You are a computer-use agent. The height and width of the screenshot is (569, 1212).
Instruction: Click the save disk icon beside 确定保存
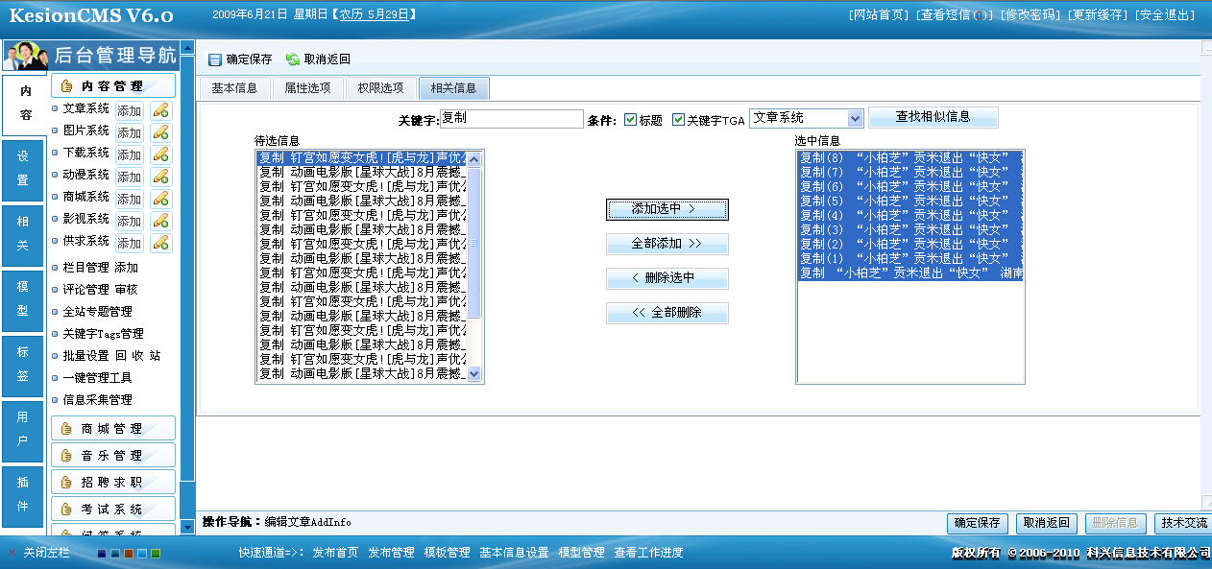click(x=213, y=59)
